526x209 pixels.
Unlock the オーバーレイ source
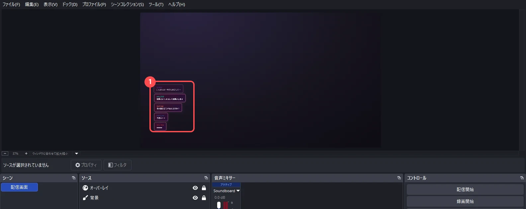pos(204,188)
